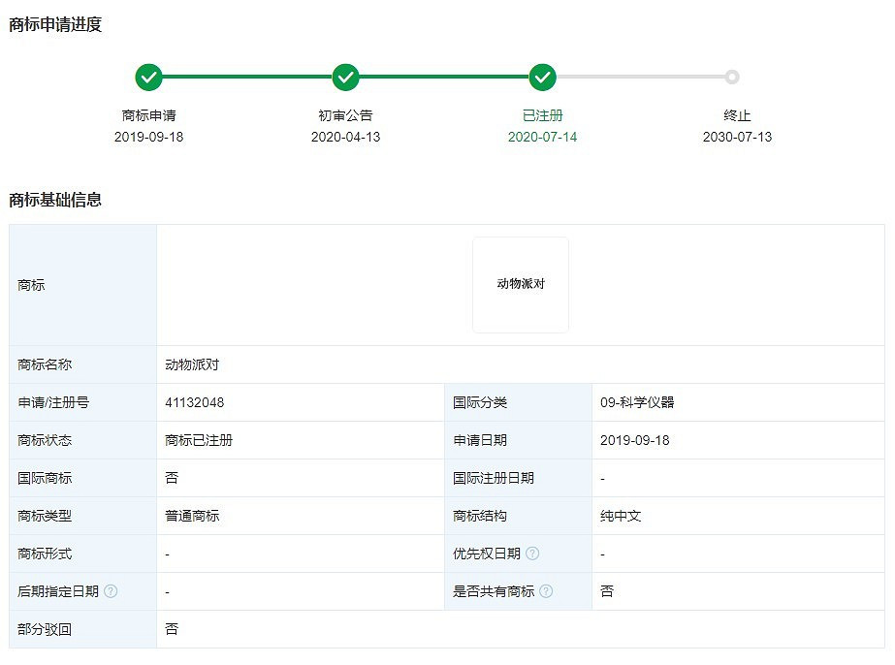Open the help icon beside 是否共有商标
Screen dimensions: 895x665
tap(547, 591)
